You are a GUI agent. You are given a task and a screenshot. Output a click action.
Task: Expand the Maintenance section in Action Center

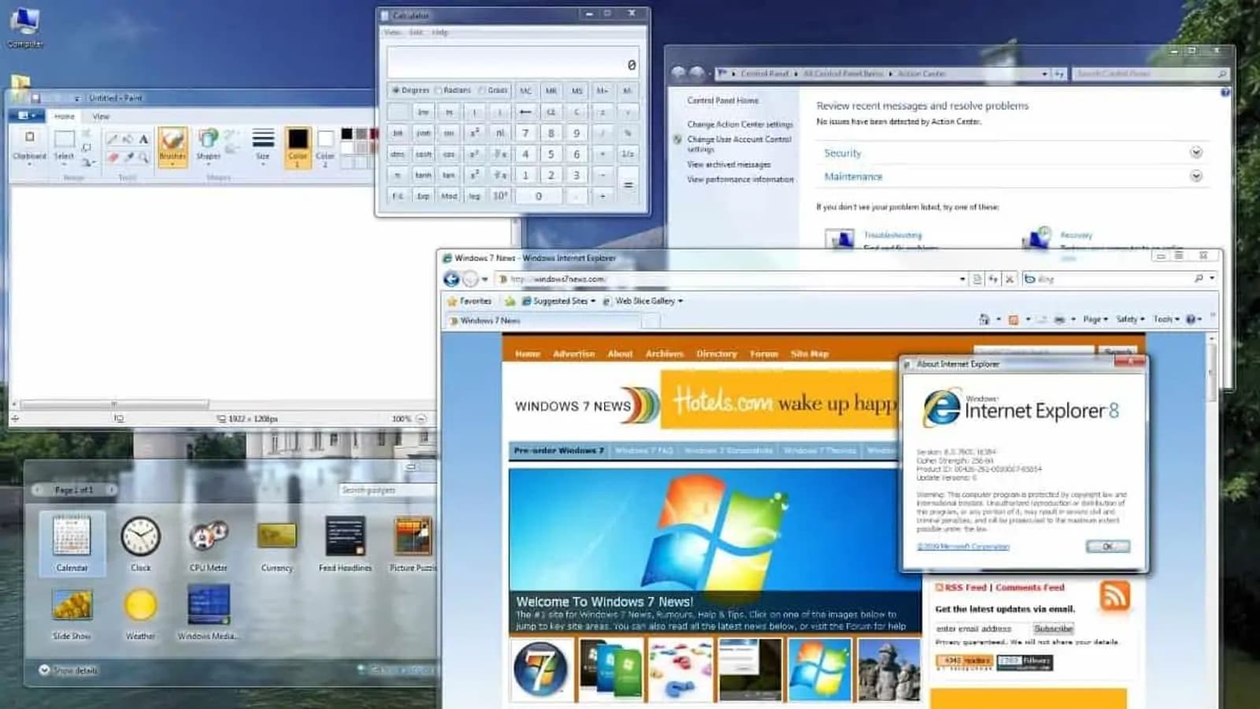point(1196,176)
